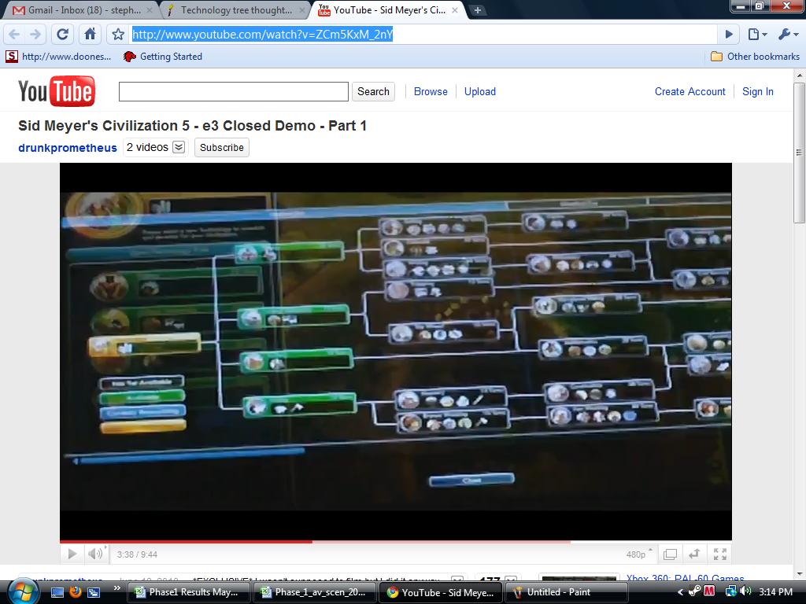
Task: Open the Chrome wrench settings menu
Action: point(788,35)
